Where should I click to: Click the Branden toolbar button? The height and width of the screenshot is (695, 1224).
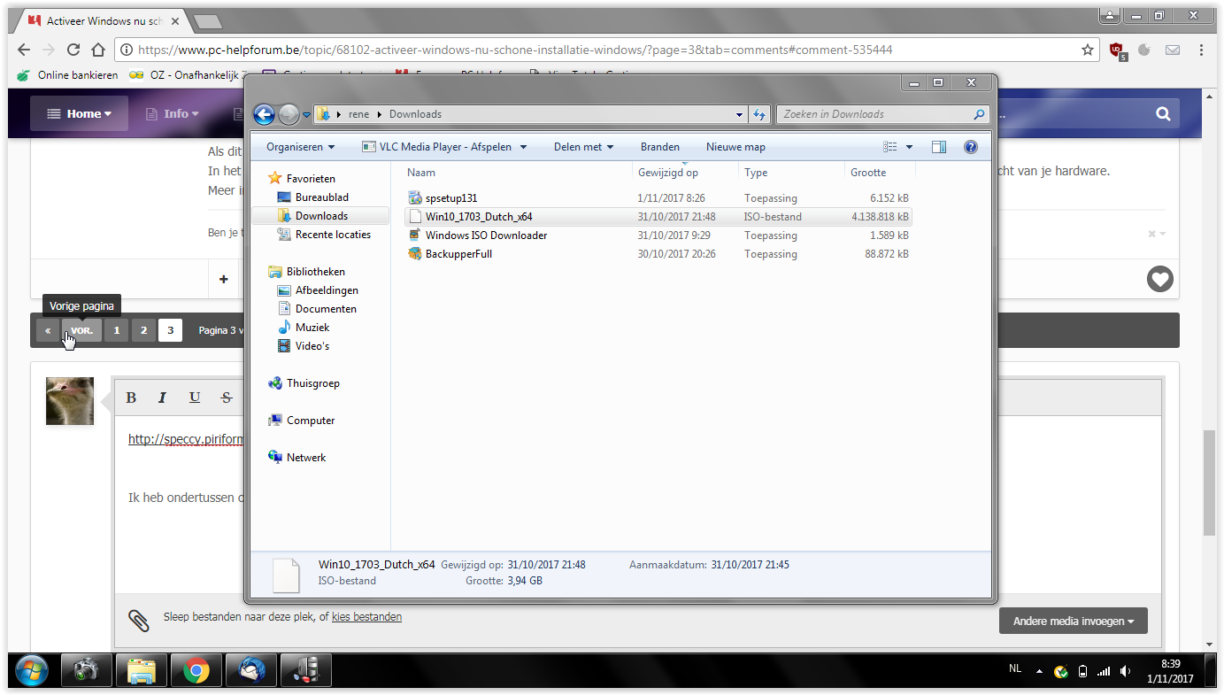pyautogui.click(x=660, y=147)
